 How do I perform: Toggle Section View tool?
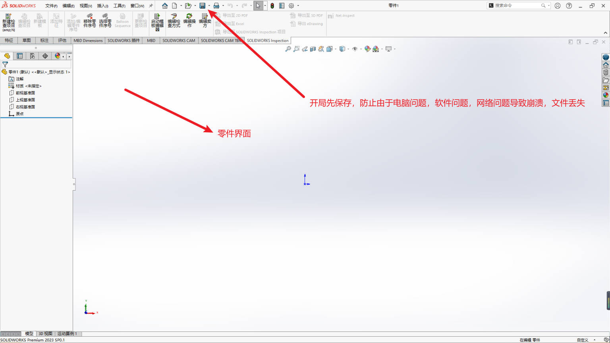click(x=313, y=49)
